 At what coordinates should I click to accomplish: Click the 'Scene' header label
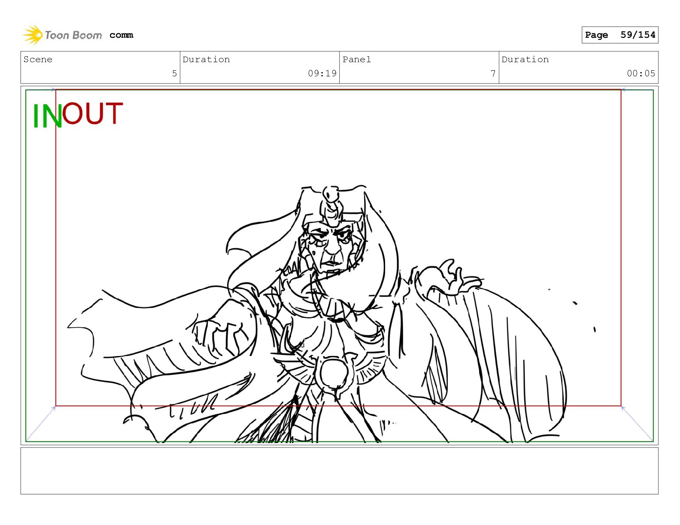pos(38,59)
